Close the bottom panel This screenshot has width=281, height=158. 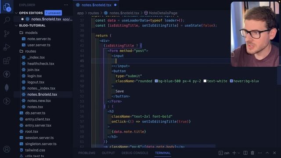pos(274,153)
